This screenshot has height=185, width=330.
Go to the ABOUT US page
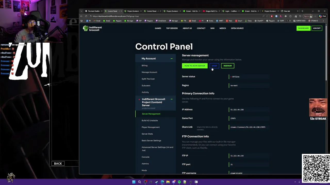[x=187, y=28]
